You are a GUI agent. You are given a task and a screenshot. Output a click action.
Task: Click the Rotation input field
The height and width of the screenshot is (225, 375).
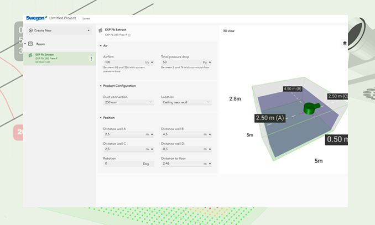(123, 164)
